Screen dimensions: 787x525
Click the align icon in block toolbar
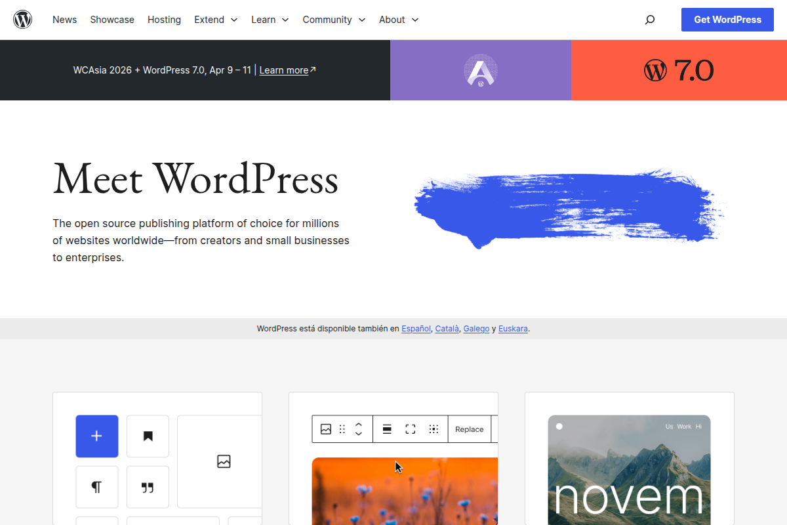coord(387,429)
